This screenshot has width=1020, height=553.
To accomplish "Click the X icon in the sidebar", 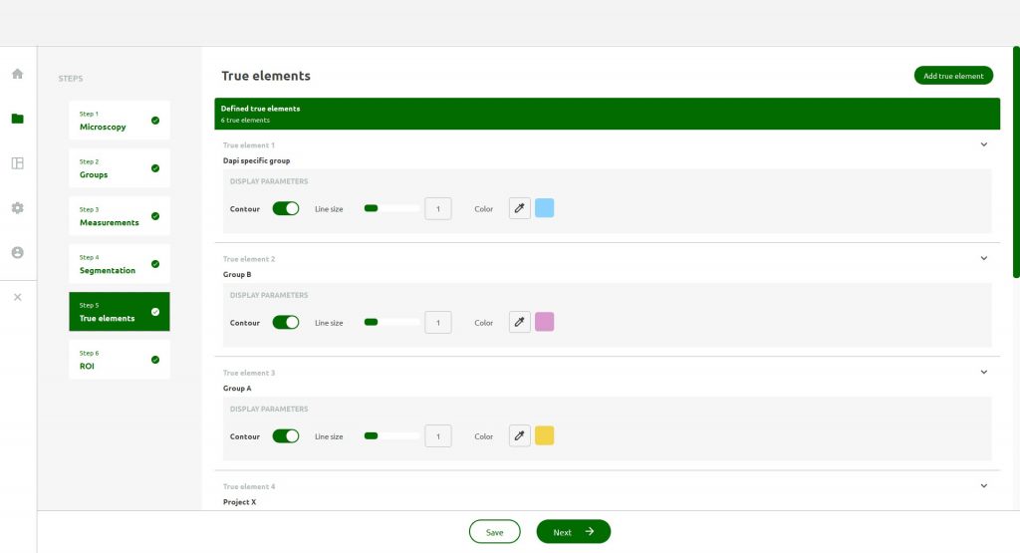I will [x=17, y=297].
